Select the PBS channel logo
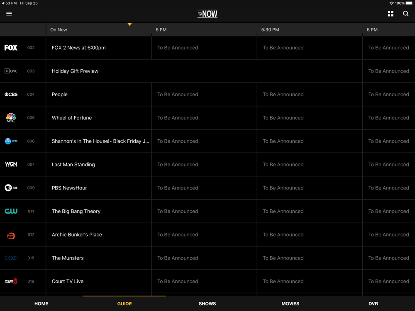 coord(11,188)
